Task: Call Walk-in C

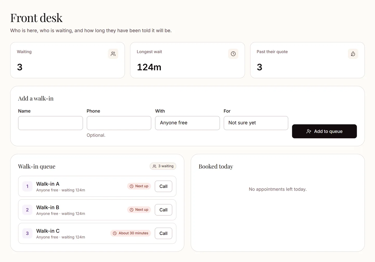Action: (163, 233)
